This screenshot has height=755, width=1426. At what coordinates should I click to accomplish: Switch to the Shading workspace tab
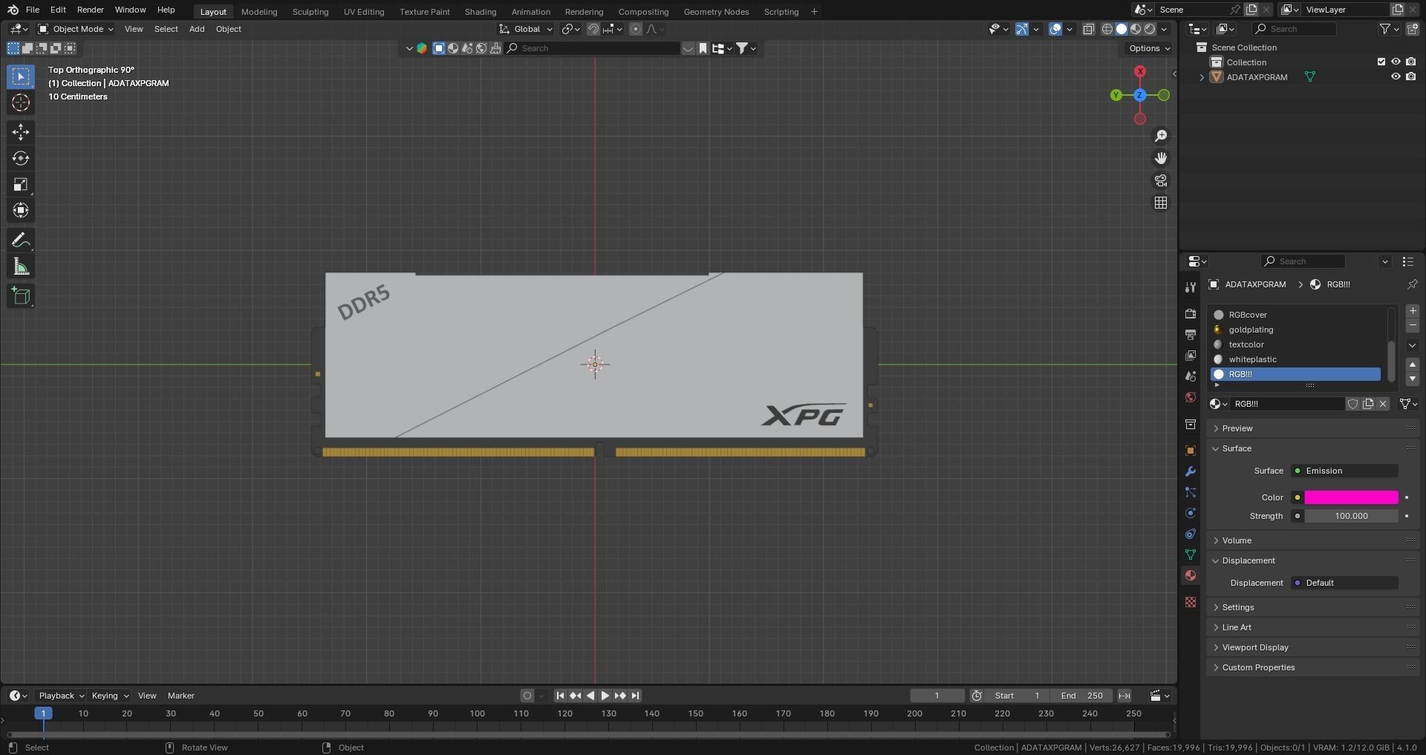(481, 11)
